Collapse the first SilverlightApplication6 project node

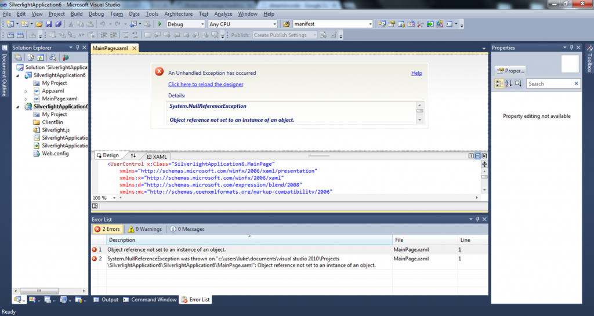[18, 75]
